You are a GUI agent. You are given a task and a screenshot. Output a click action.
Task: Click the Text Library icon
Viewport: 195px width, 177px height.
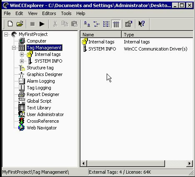tap(22, 108)
